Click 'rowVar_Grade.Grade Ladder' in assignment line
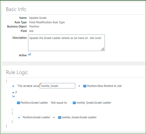This screenshot has height=134, width=146. pos(79,117)
